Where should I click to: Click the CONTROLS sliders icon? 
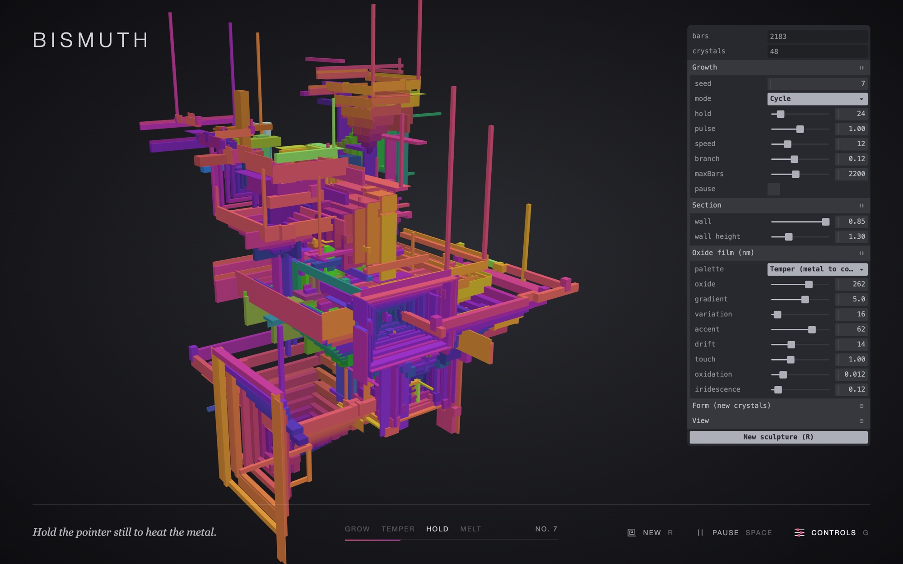(799, 532)
